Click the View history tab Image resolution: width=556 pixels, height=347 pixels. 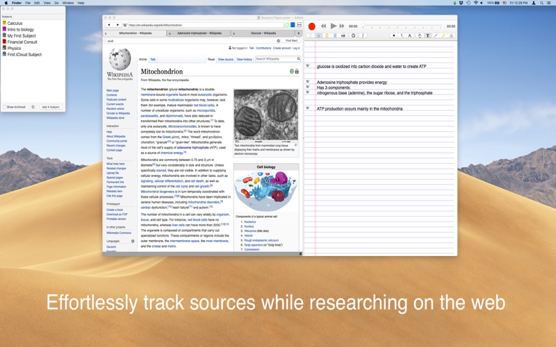point(245,60)
